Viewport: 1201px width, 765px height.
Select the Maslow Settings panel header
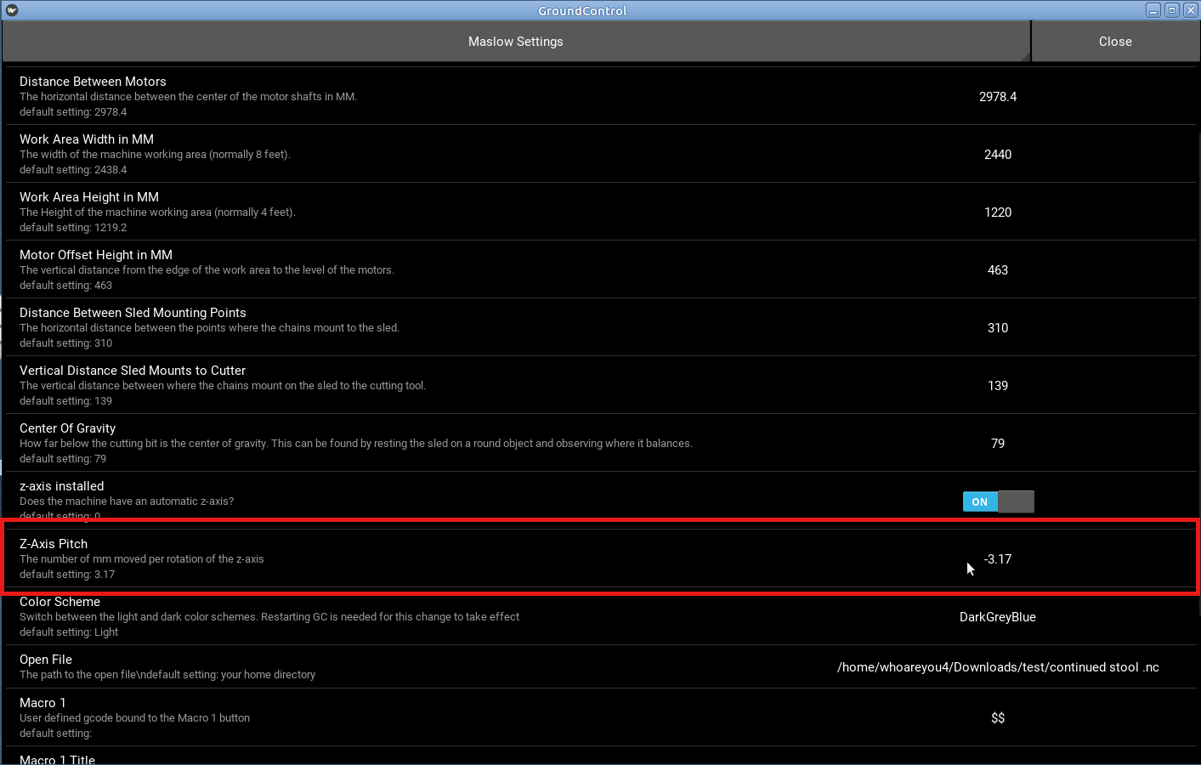pyautogui.click(x=516, y=42)
